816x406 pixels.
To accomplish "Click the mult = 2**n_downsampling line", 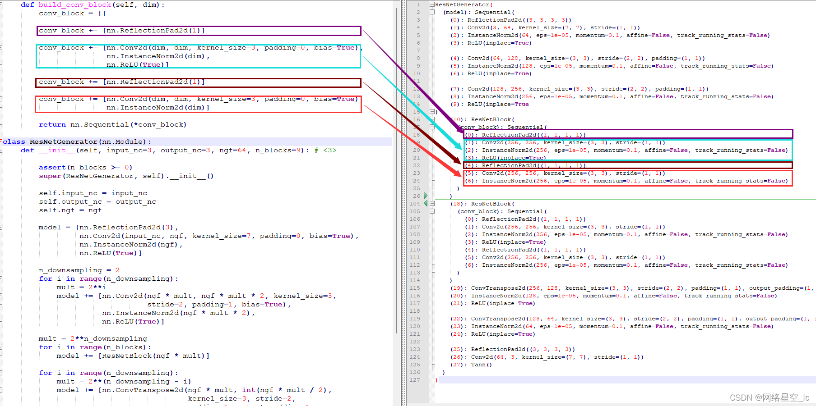I will pos(93,338).
